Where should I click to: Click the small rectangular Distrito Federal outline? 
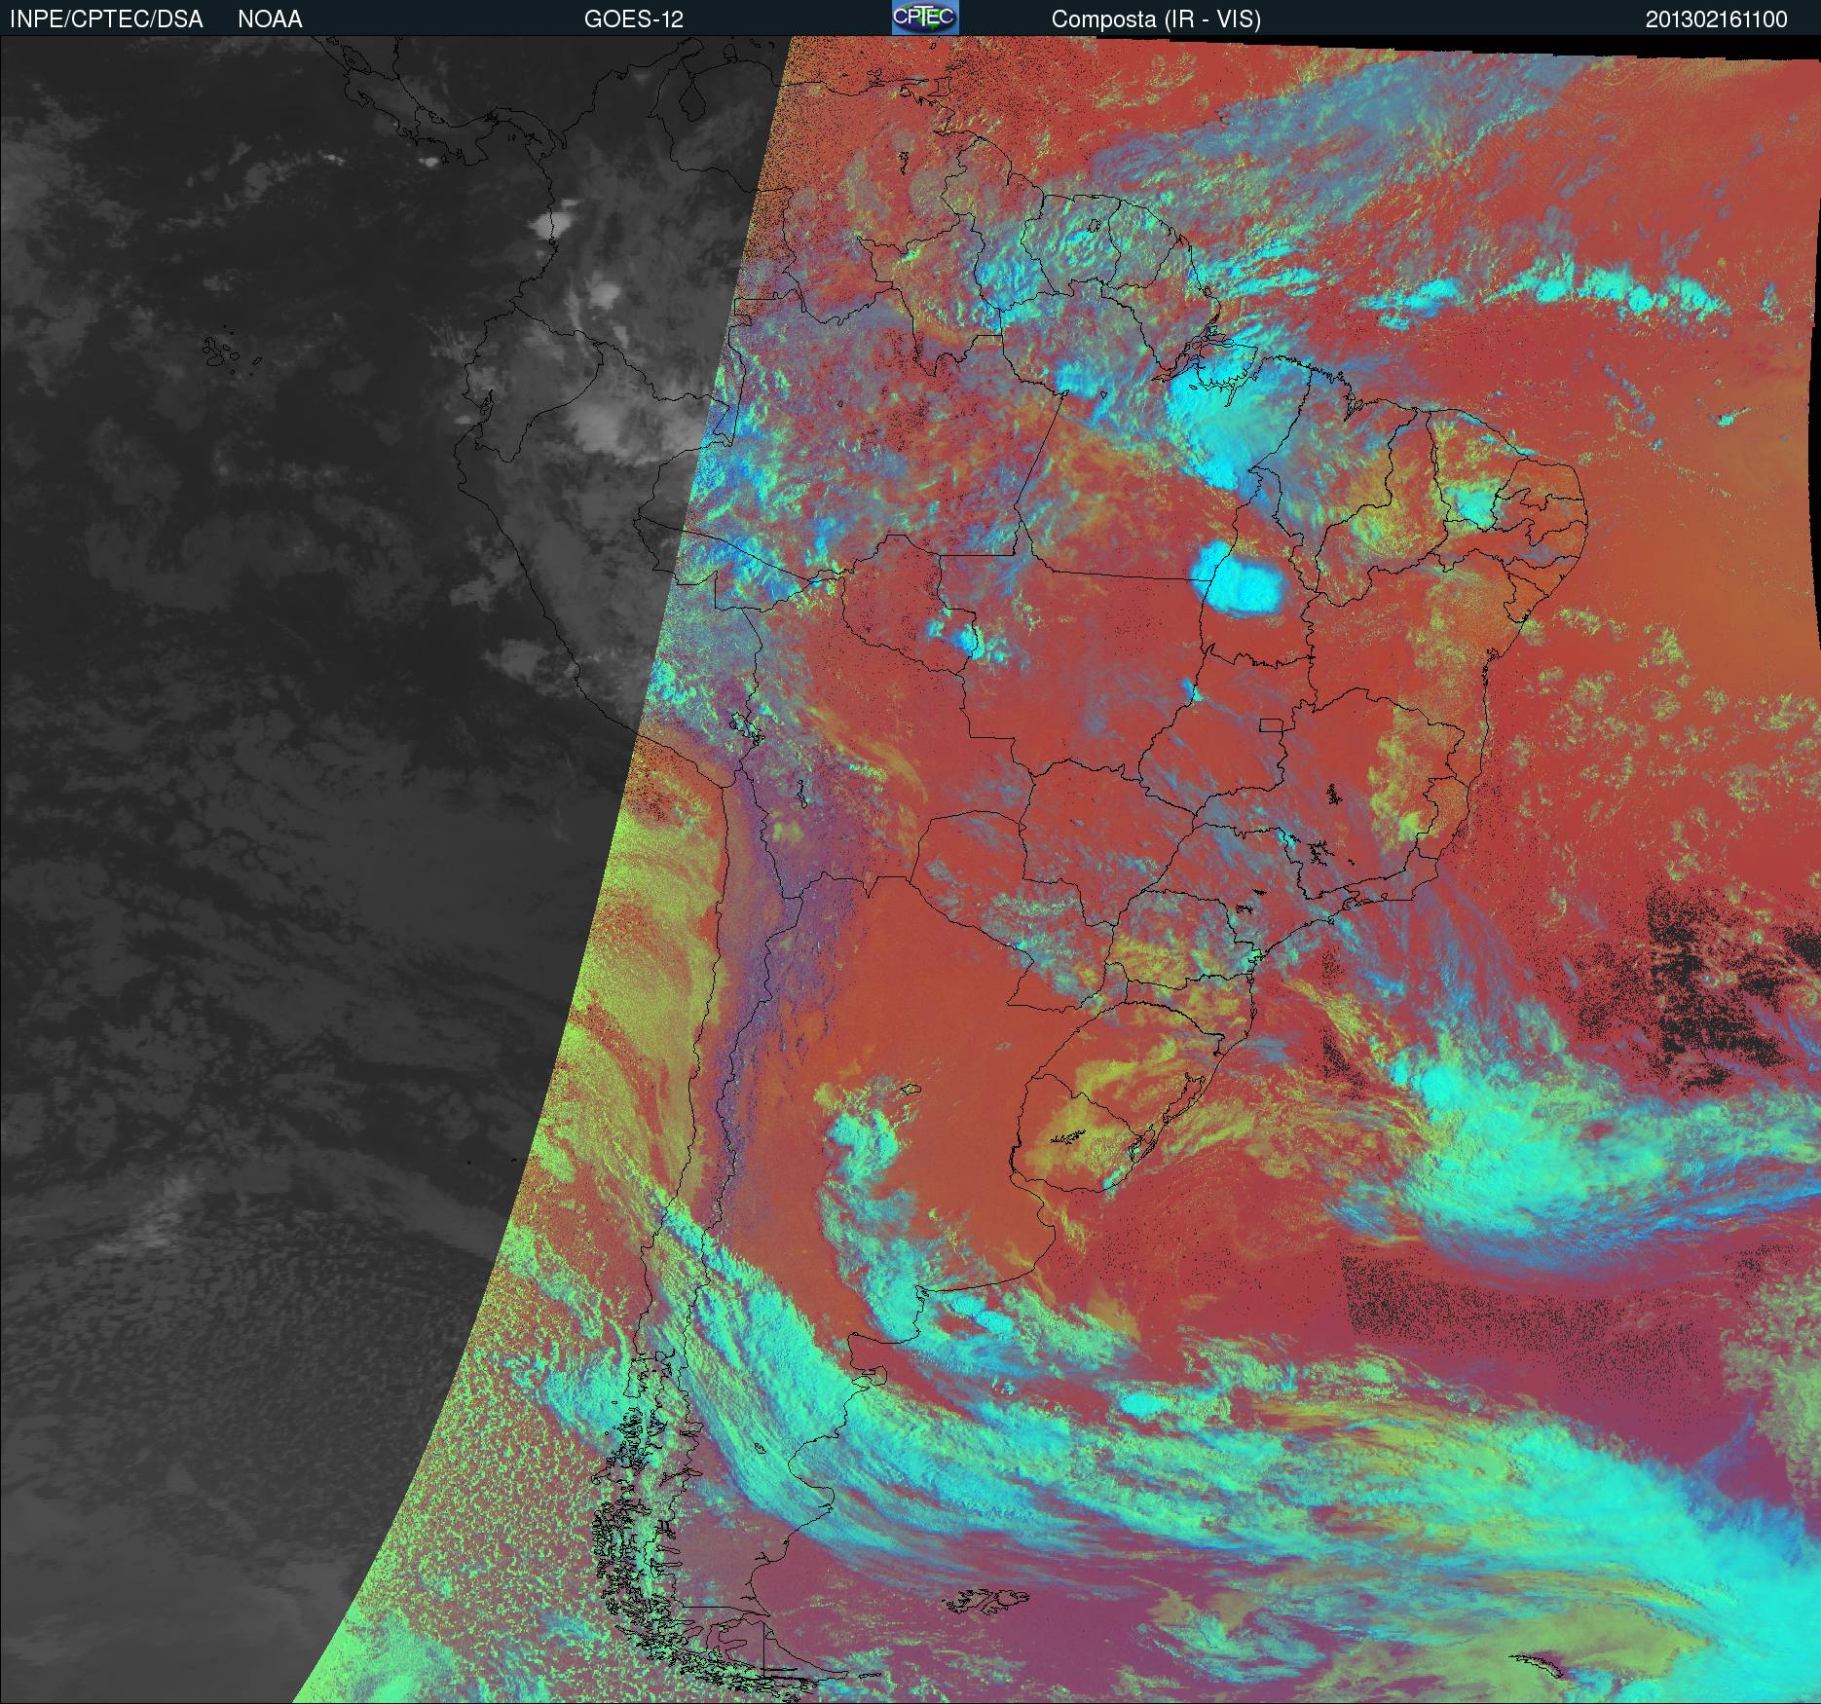[x=1272, y=723]
